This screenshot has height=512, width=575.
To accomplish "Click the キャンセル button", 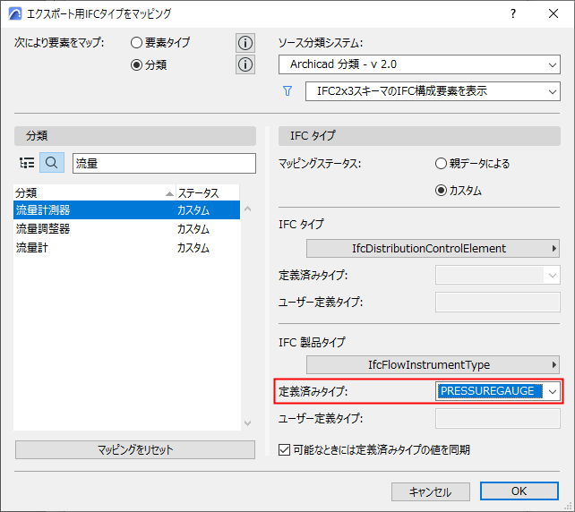I will tap(431, 491).
